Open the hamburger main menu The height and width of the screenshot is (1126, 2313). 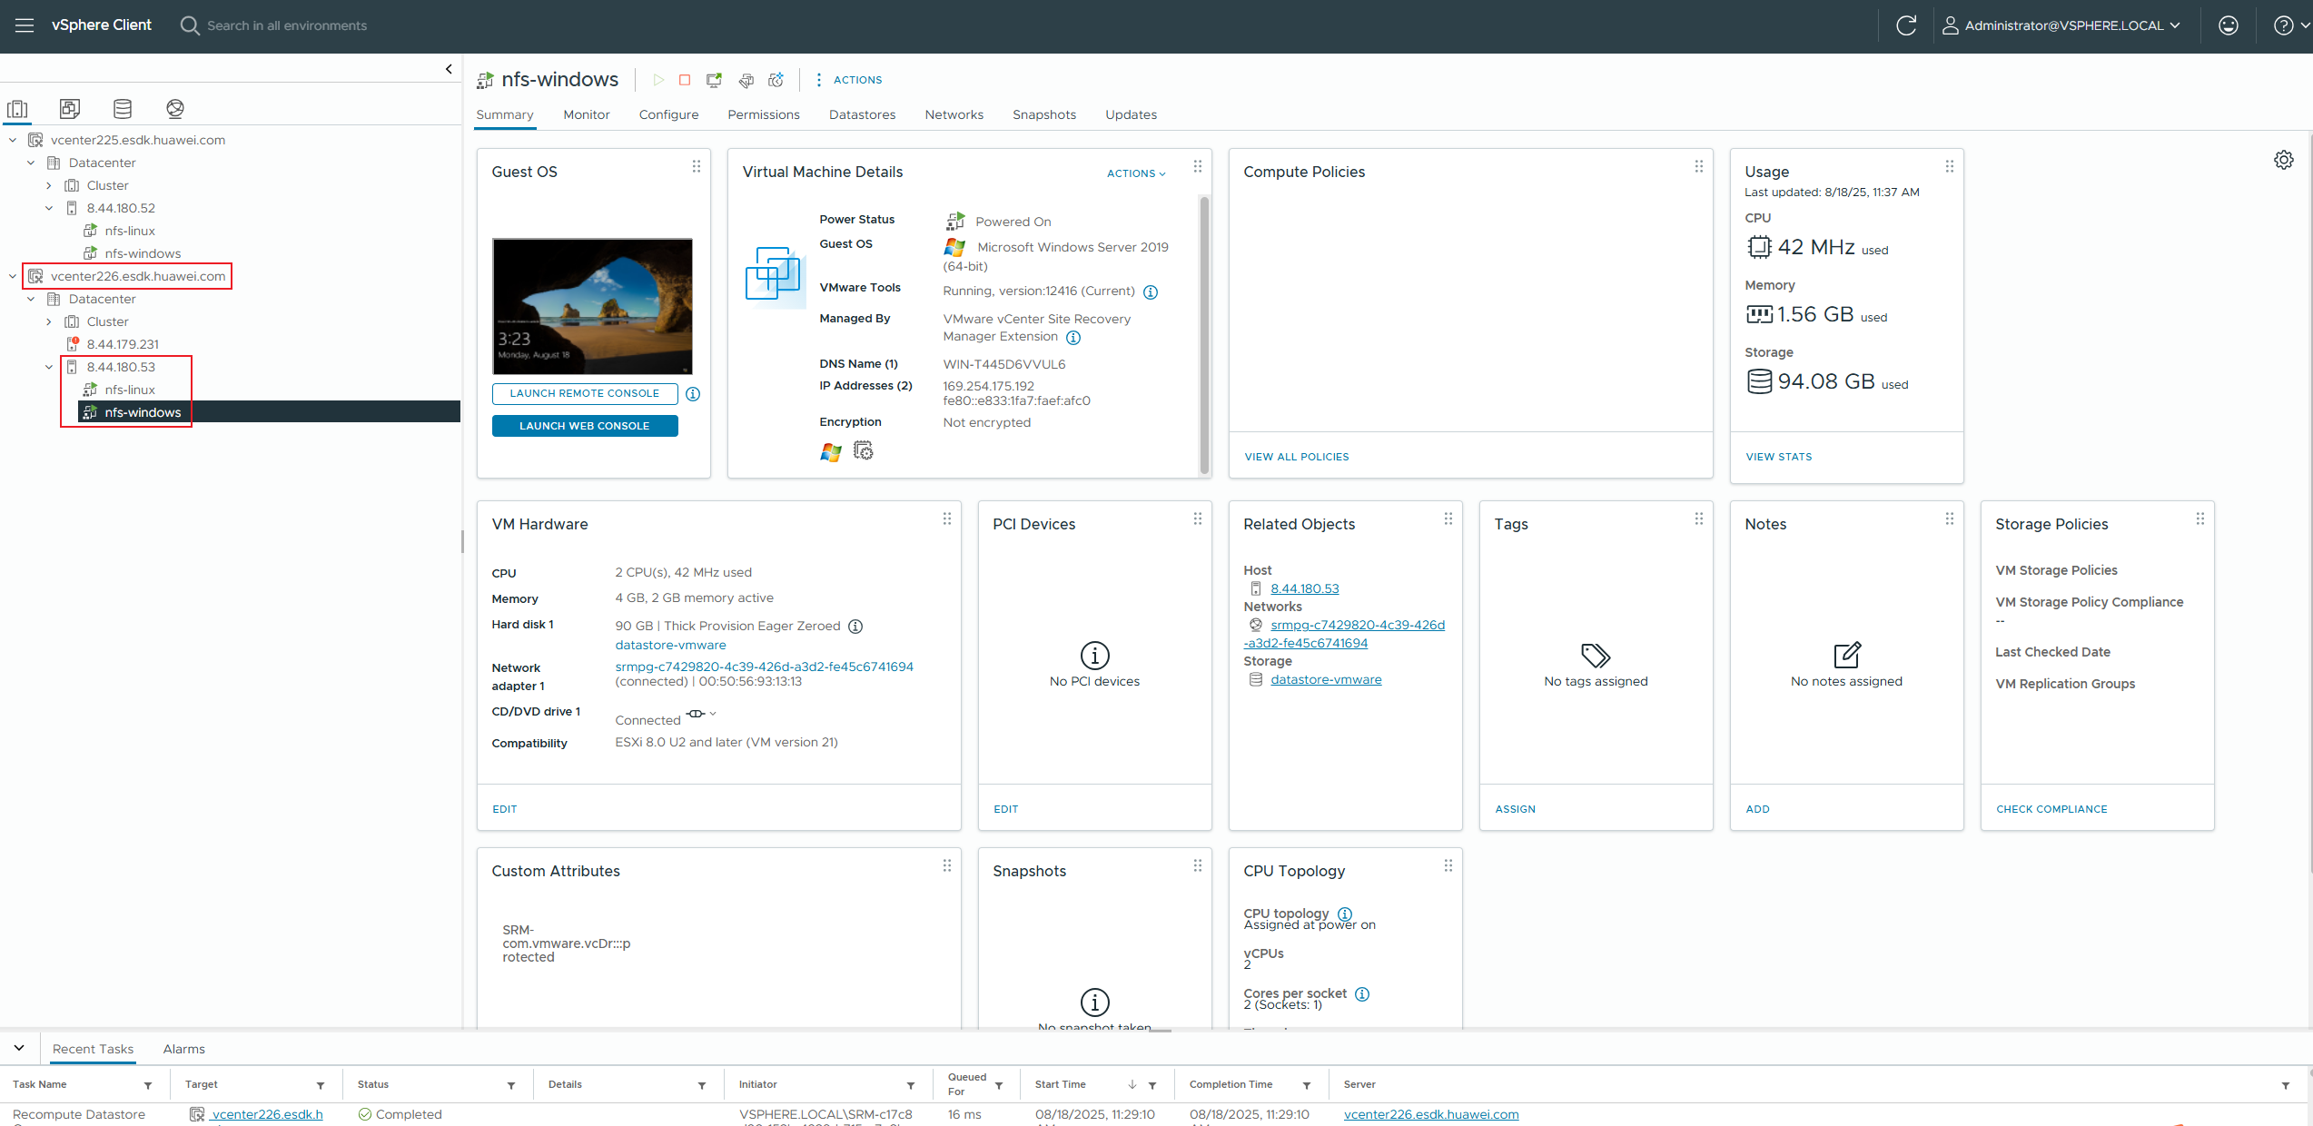25,25
